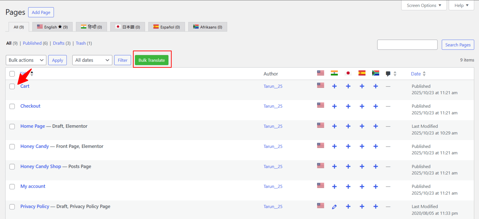Expand the All dates filter dropdown
Screen dimensions: 479x219
click(92, 60)
